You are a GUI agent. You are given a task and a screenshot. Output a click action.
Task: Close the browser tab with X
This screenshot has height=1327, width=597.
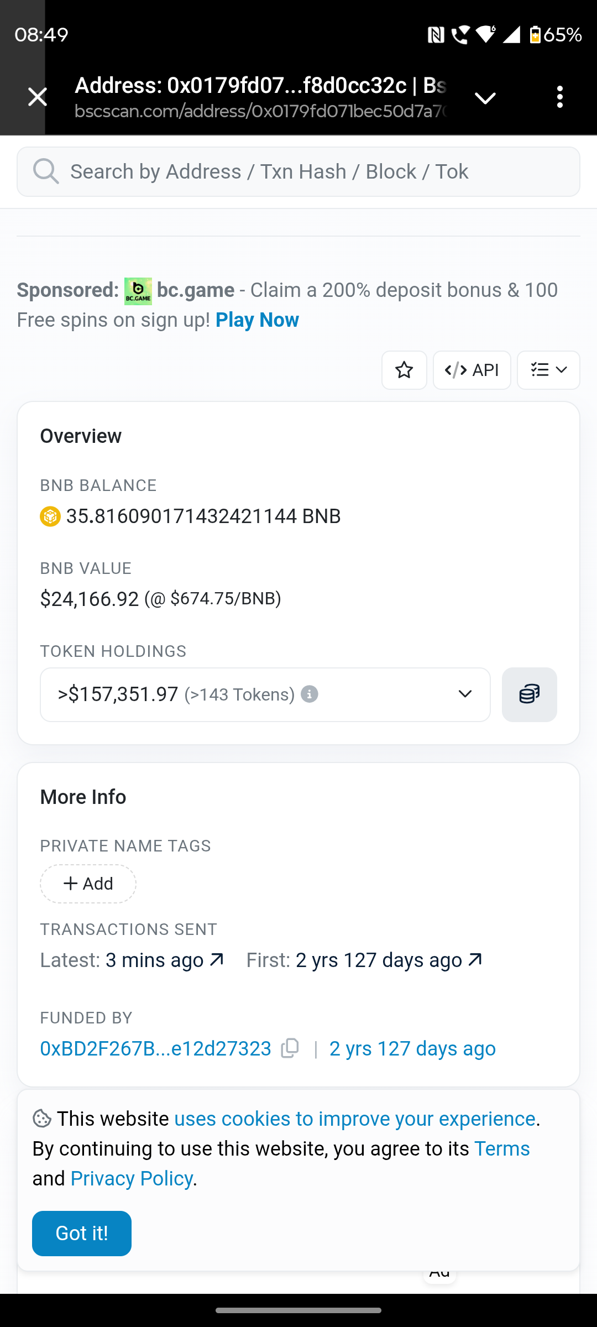(x=38, y=97)
